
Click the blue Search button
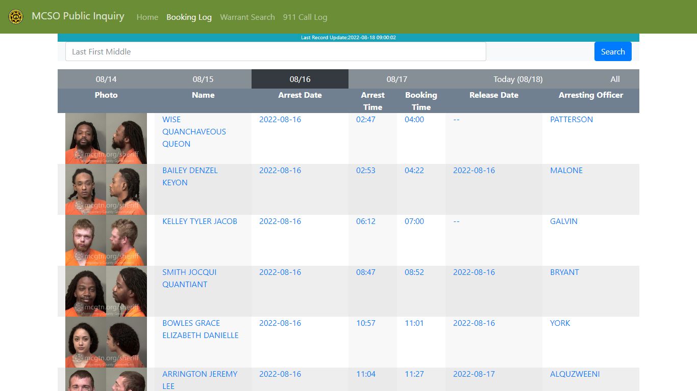(613, 51)
